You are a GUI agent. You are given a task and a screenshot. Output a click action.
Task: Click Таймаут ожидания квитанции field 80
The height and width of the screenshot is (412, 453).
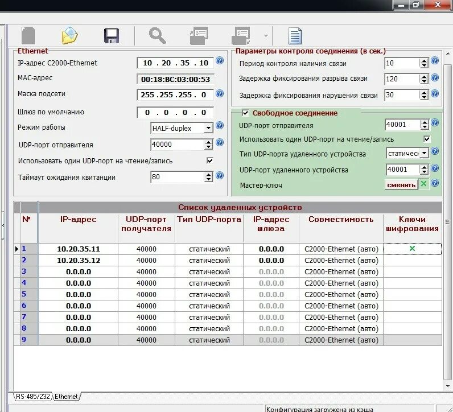coord(178,177)
